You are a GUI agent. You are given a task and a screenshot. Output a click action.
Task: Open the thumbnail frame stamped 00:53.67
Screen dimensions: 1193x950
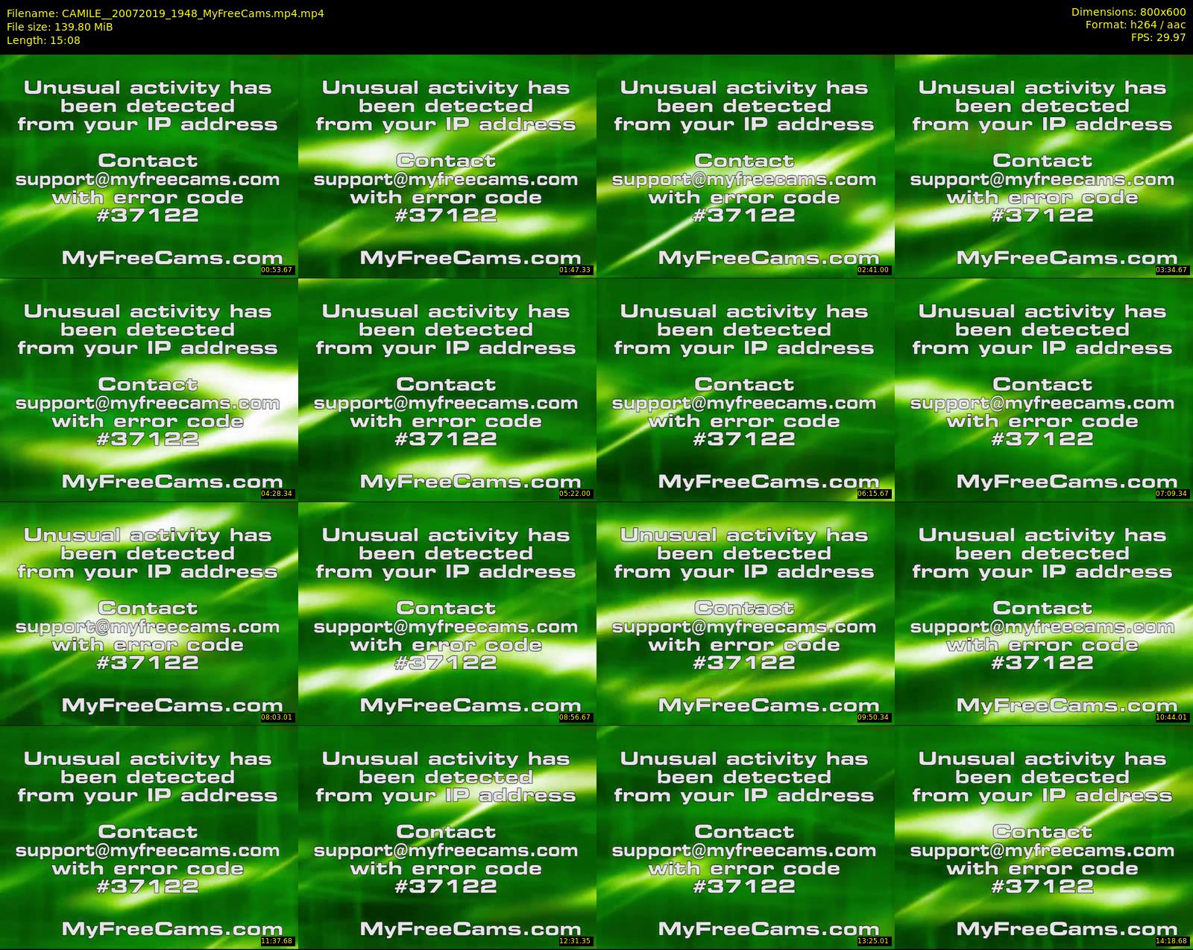[149, 166]
